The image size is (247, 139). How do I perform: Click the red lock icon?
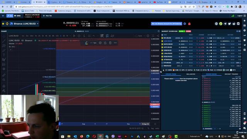(189, 24)
